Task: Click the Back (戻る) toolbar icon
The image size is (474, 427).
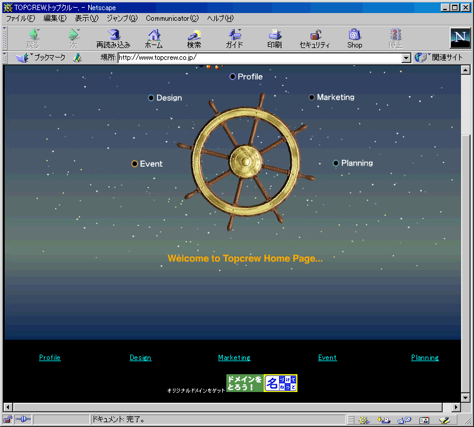Action: (x=33, y=39)
